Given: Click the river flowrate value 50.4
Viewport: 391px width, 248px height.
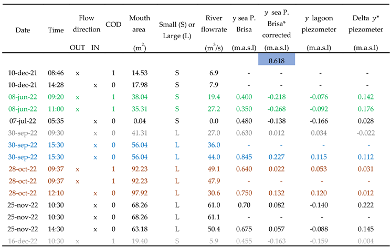Looking at the screenshot, I should [x=214, y=229].
